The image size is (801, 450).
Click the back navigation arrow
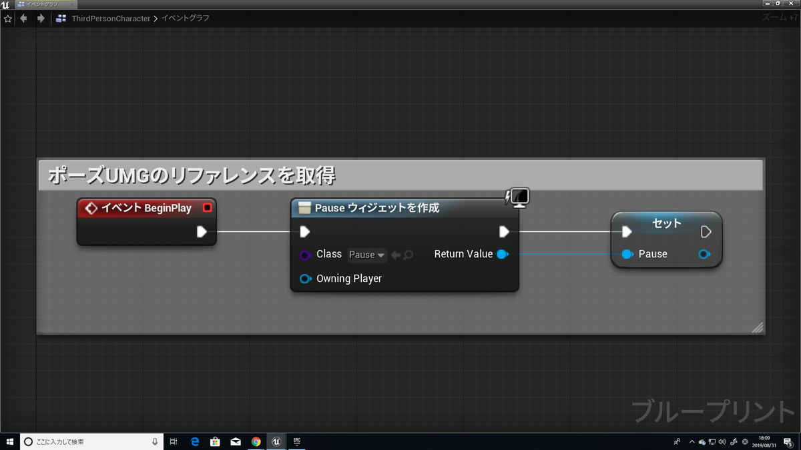(23, 18)
